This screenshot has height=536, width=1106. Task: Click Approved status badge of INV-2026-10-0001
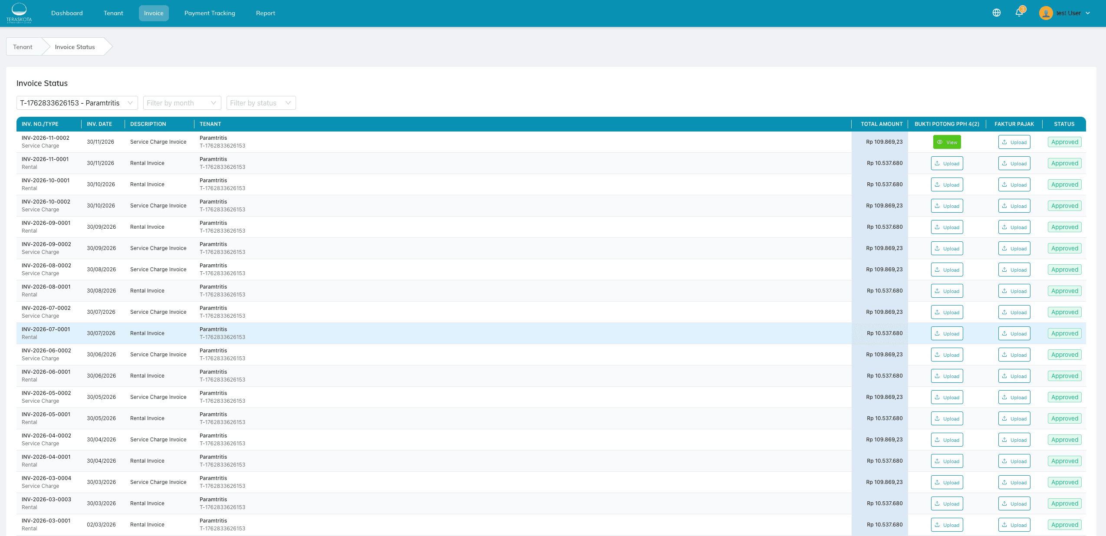pos(1064,184)
